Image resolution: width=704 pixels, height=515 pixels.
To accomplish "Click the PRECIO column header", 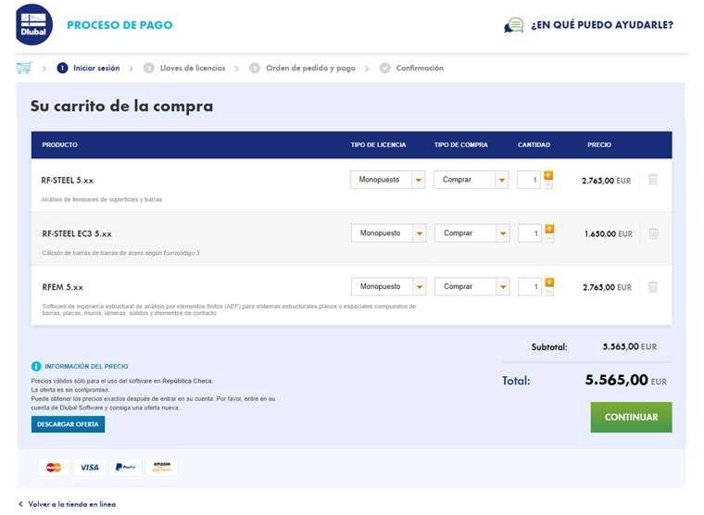I will 599,145.
